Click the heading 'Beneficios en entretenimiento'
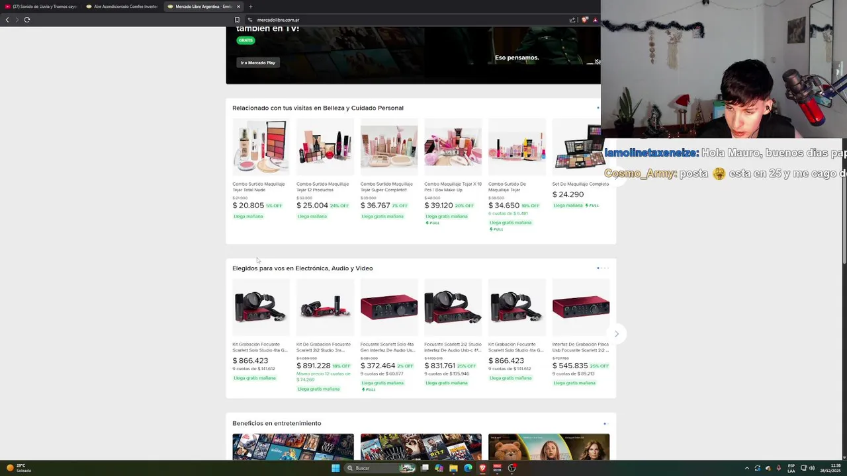The width and height of the screenshot is (847, 476). pyautogui.click(x=277, y=423)
